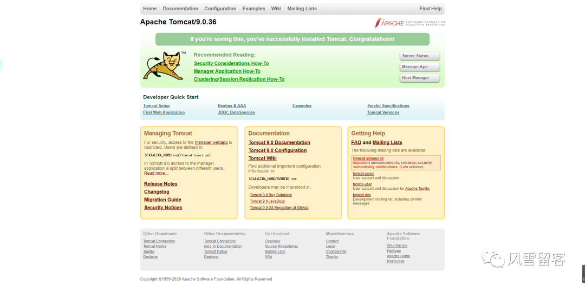This screenshot has height=285, width=585.
Task: Open Mailing Lists in the top navigation bar
Action: (x=302, y=9)
